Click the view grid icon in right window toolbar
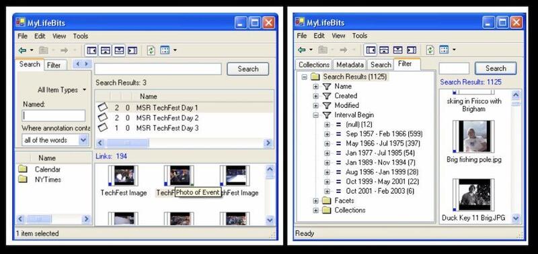Screen dimensions: 538x254 (444, 50)
